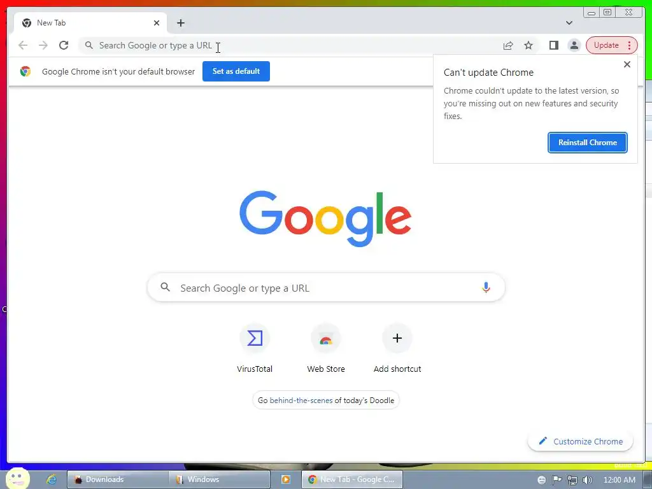Image resolution: width=652 pixels, height=489 pixels.
Task: Click the Chrome logo in the default browser bar
Action: pyautogui.click(x=25, y=71)
